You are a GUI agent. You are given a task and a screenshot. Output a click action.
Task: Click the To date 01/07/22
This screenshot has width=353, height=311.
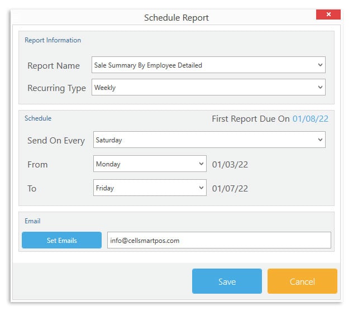(230, 189)
